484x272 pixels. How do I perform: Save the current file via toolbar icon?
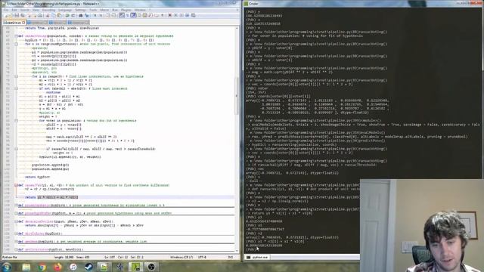tap(17, 15)
